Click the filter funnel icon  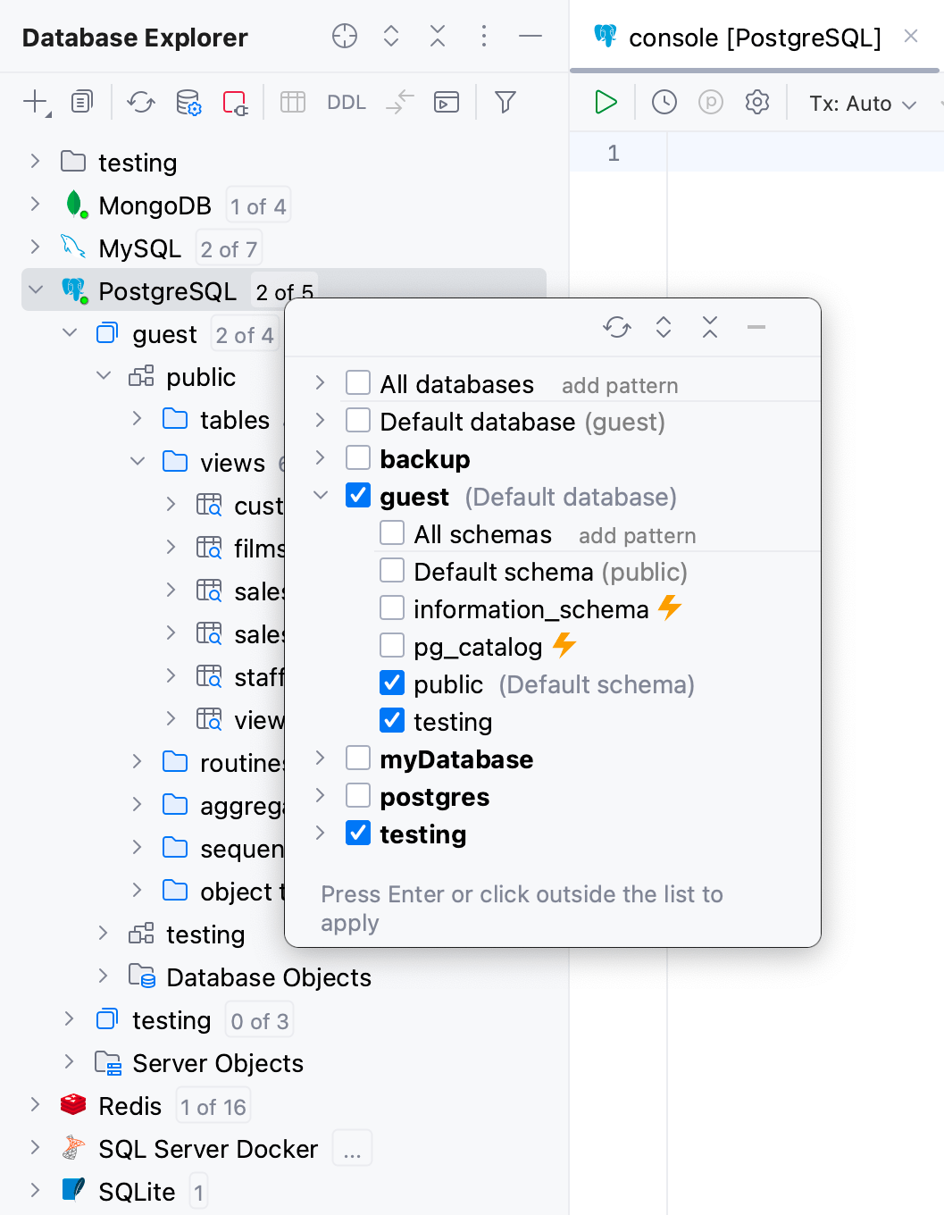point(505,102)
